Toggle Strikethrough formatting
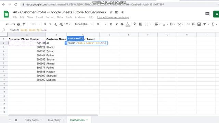The width and height of the screenshot is (219, 123). coord(122,24)
